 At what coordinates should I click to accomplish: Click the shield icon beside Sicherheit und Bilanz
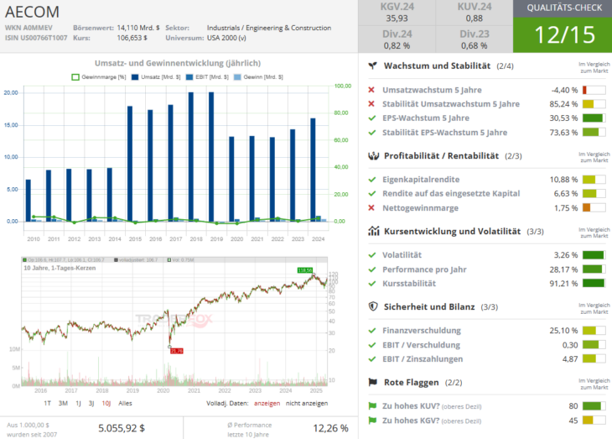pyautogui.click(x=373, y=307)
